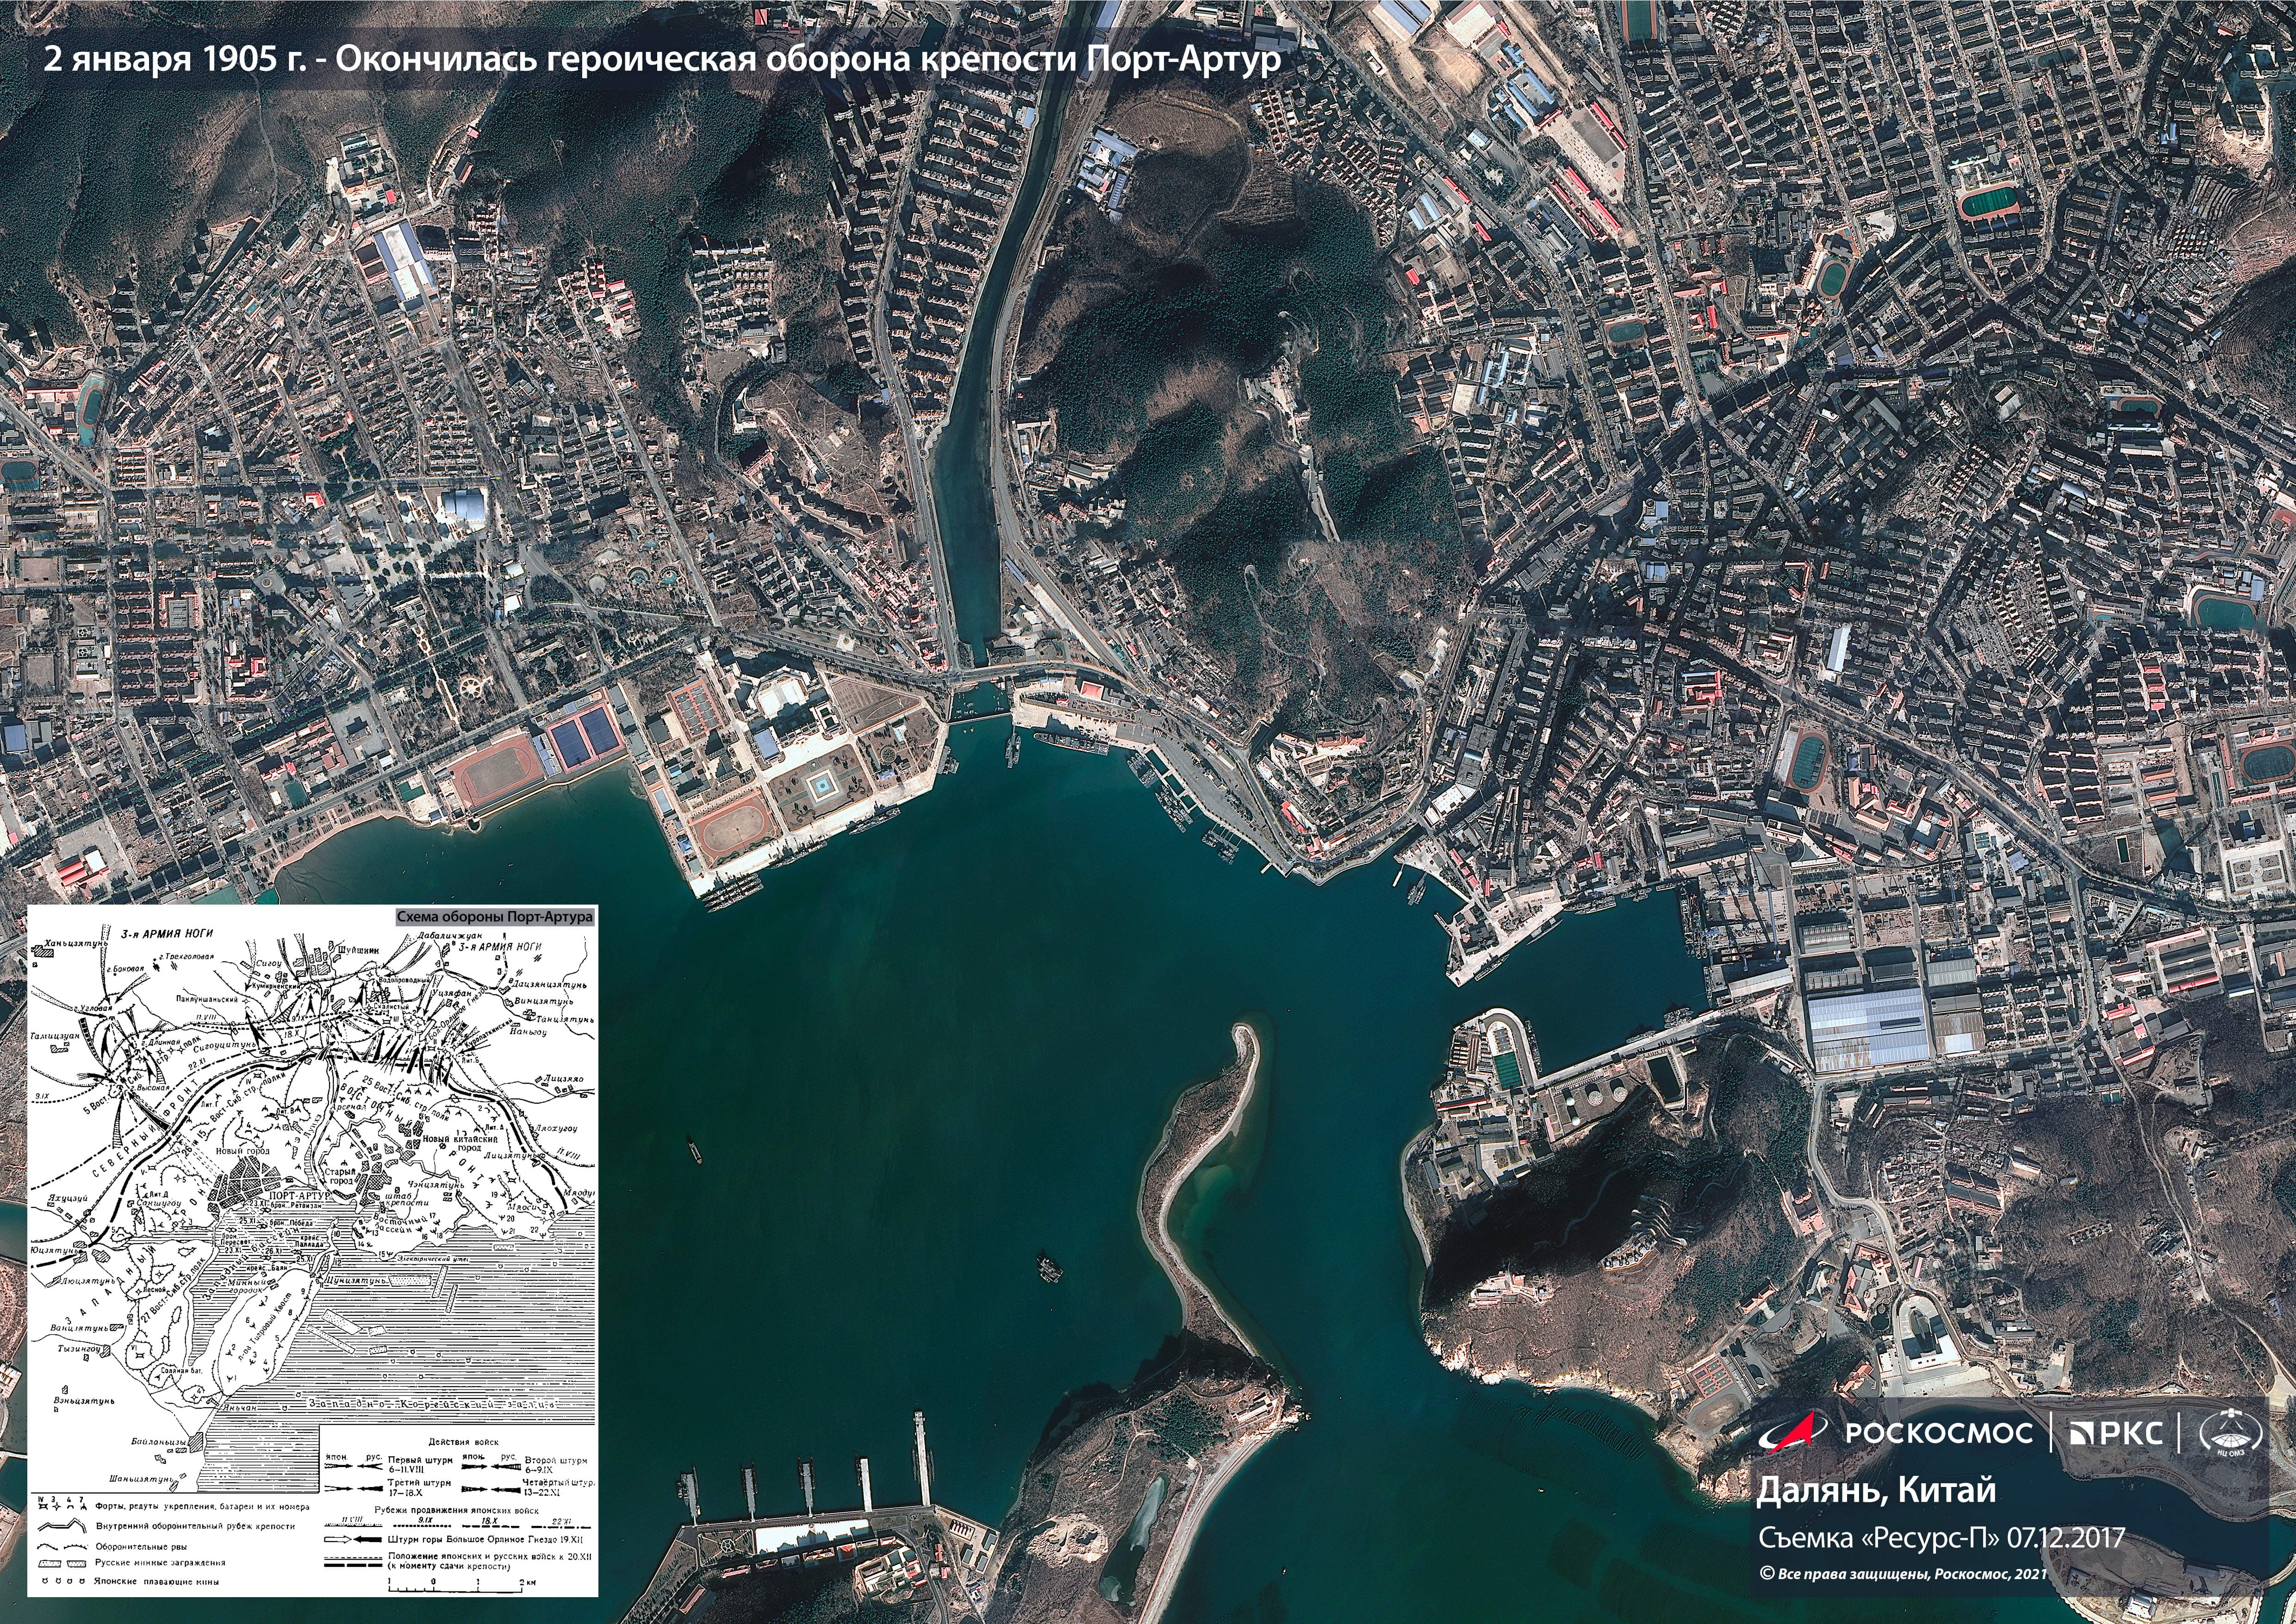The height and width of the screenshot is (1624, 2296).
Task: Click the defensive ditches legend symbol
Action: [63, 1547]
